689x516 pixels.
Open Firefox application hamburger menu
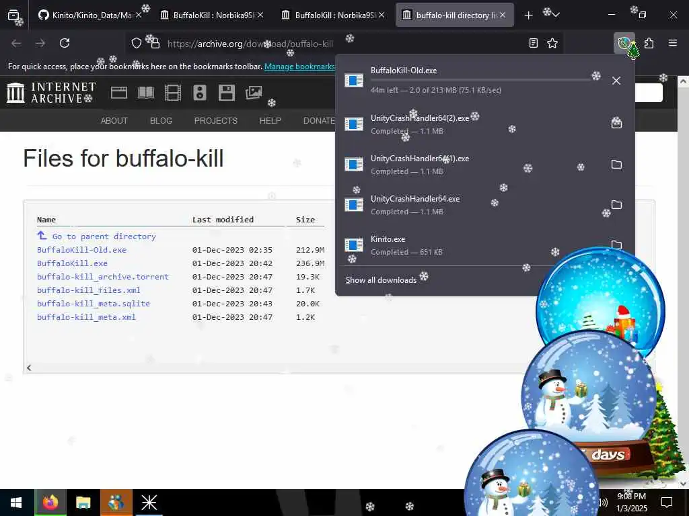[673, 43]
